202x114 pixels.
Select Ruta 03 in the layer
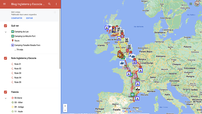[18, 73]
